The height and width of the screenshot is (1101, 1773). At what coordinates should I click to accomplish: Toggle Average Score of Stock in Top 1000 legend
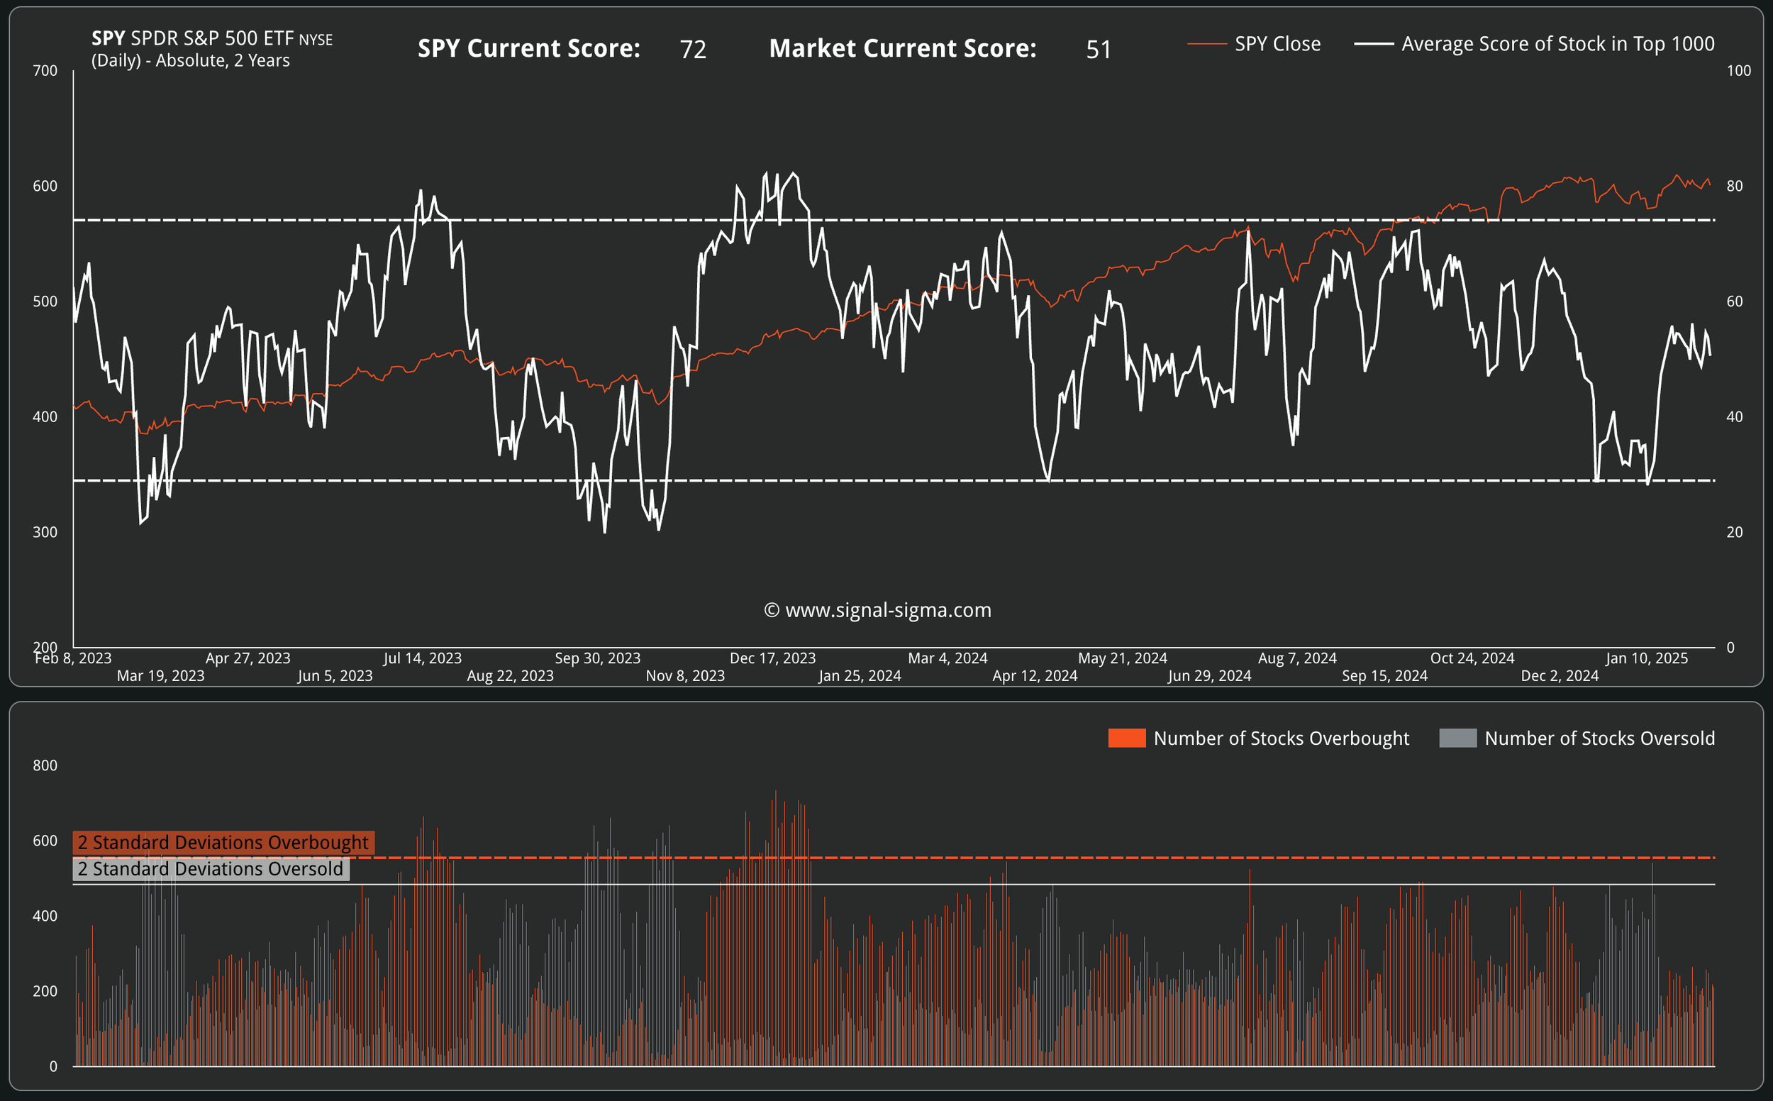point(1557,45)
